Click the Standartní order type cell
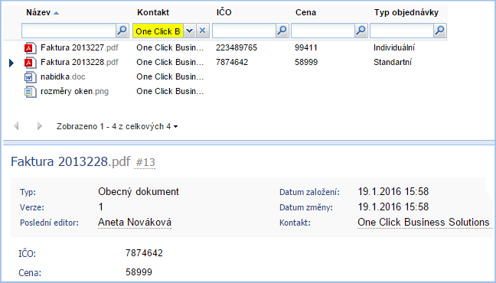This screenshot has width=496, height=283. click(393, 62)
